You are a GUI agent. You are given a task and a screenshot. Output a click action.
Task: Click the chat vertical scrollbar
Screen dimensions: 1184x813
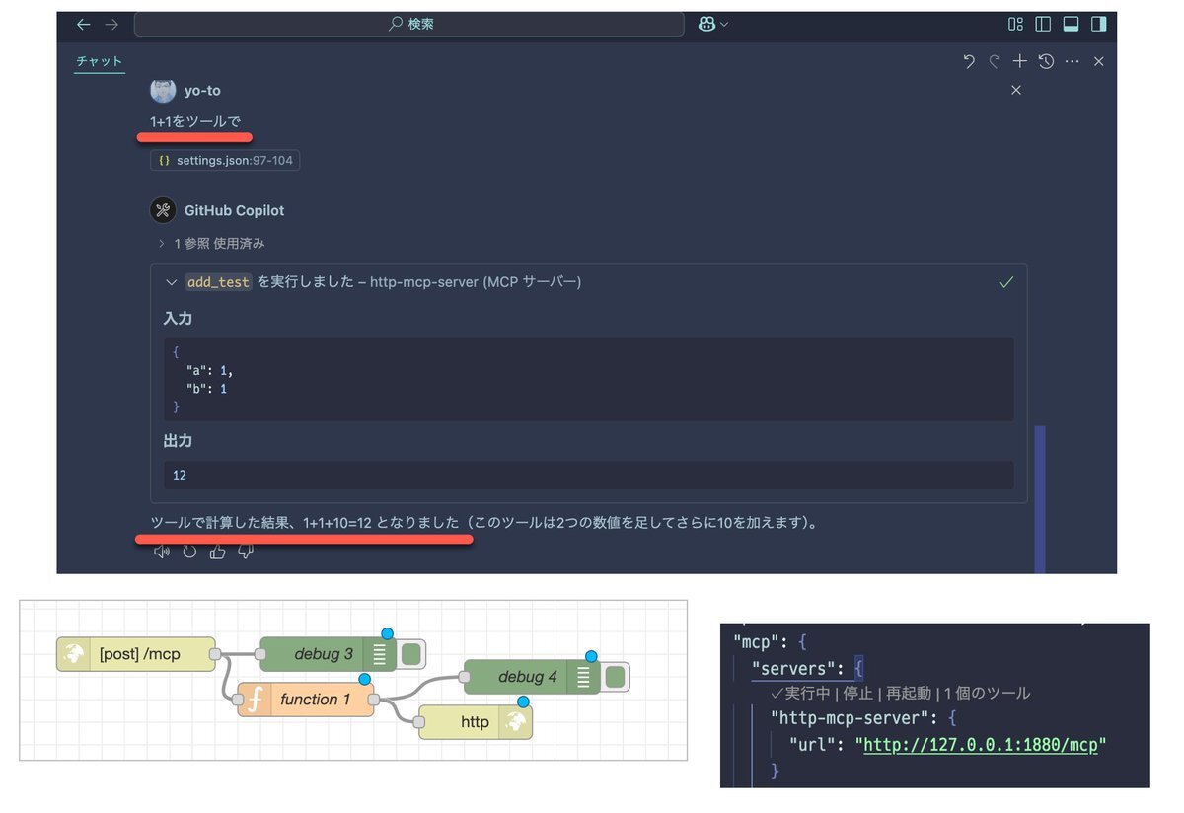click(1040, 498)
